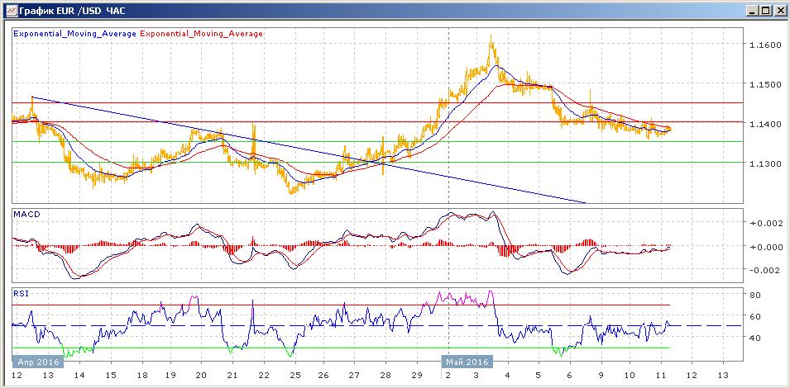Click the date 20 on time axis

201,374
